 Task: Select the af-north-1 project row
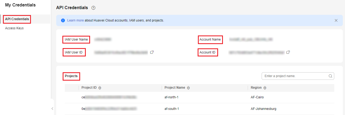coord(172,97)
